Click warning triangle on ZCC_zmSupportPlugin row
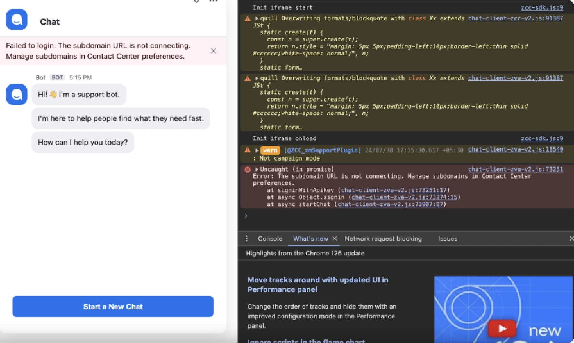 click(x=248, y=150)
